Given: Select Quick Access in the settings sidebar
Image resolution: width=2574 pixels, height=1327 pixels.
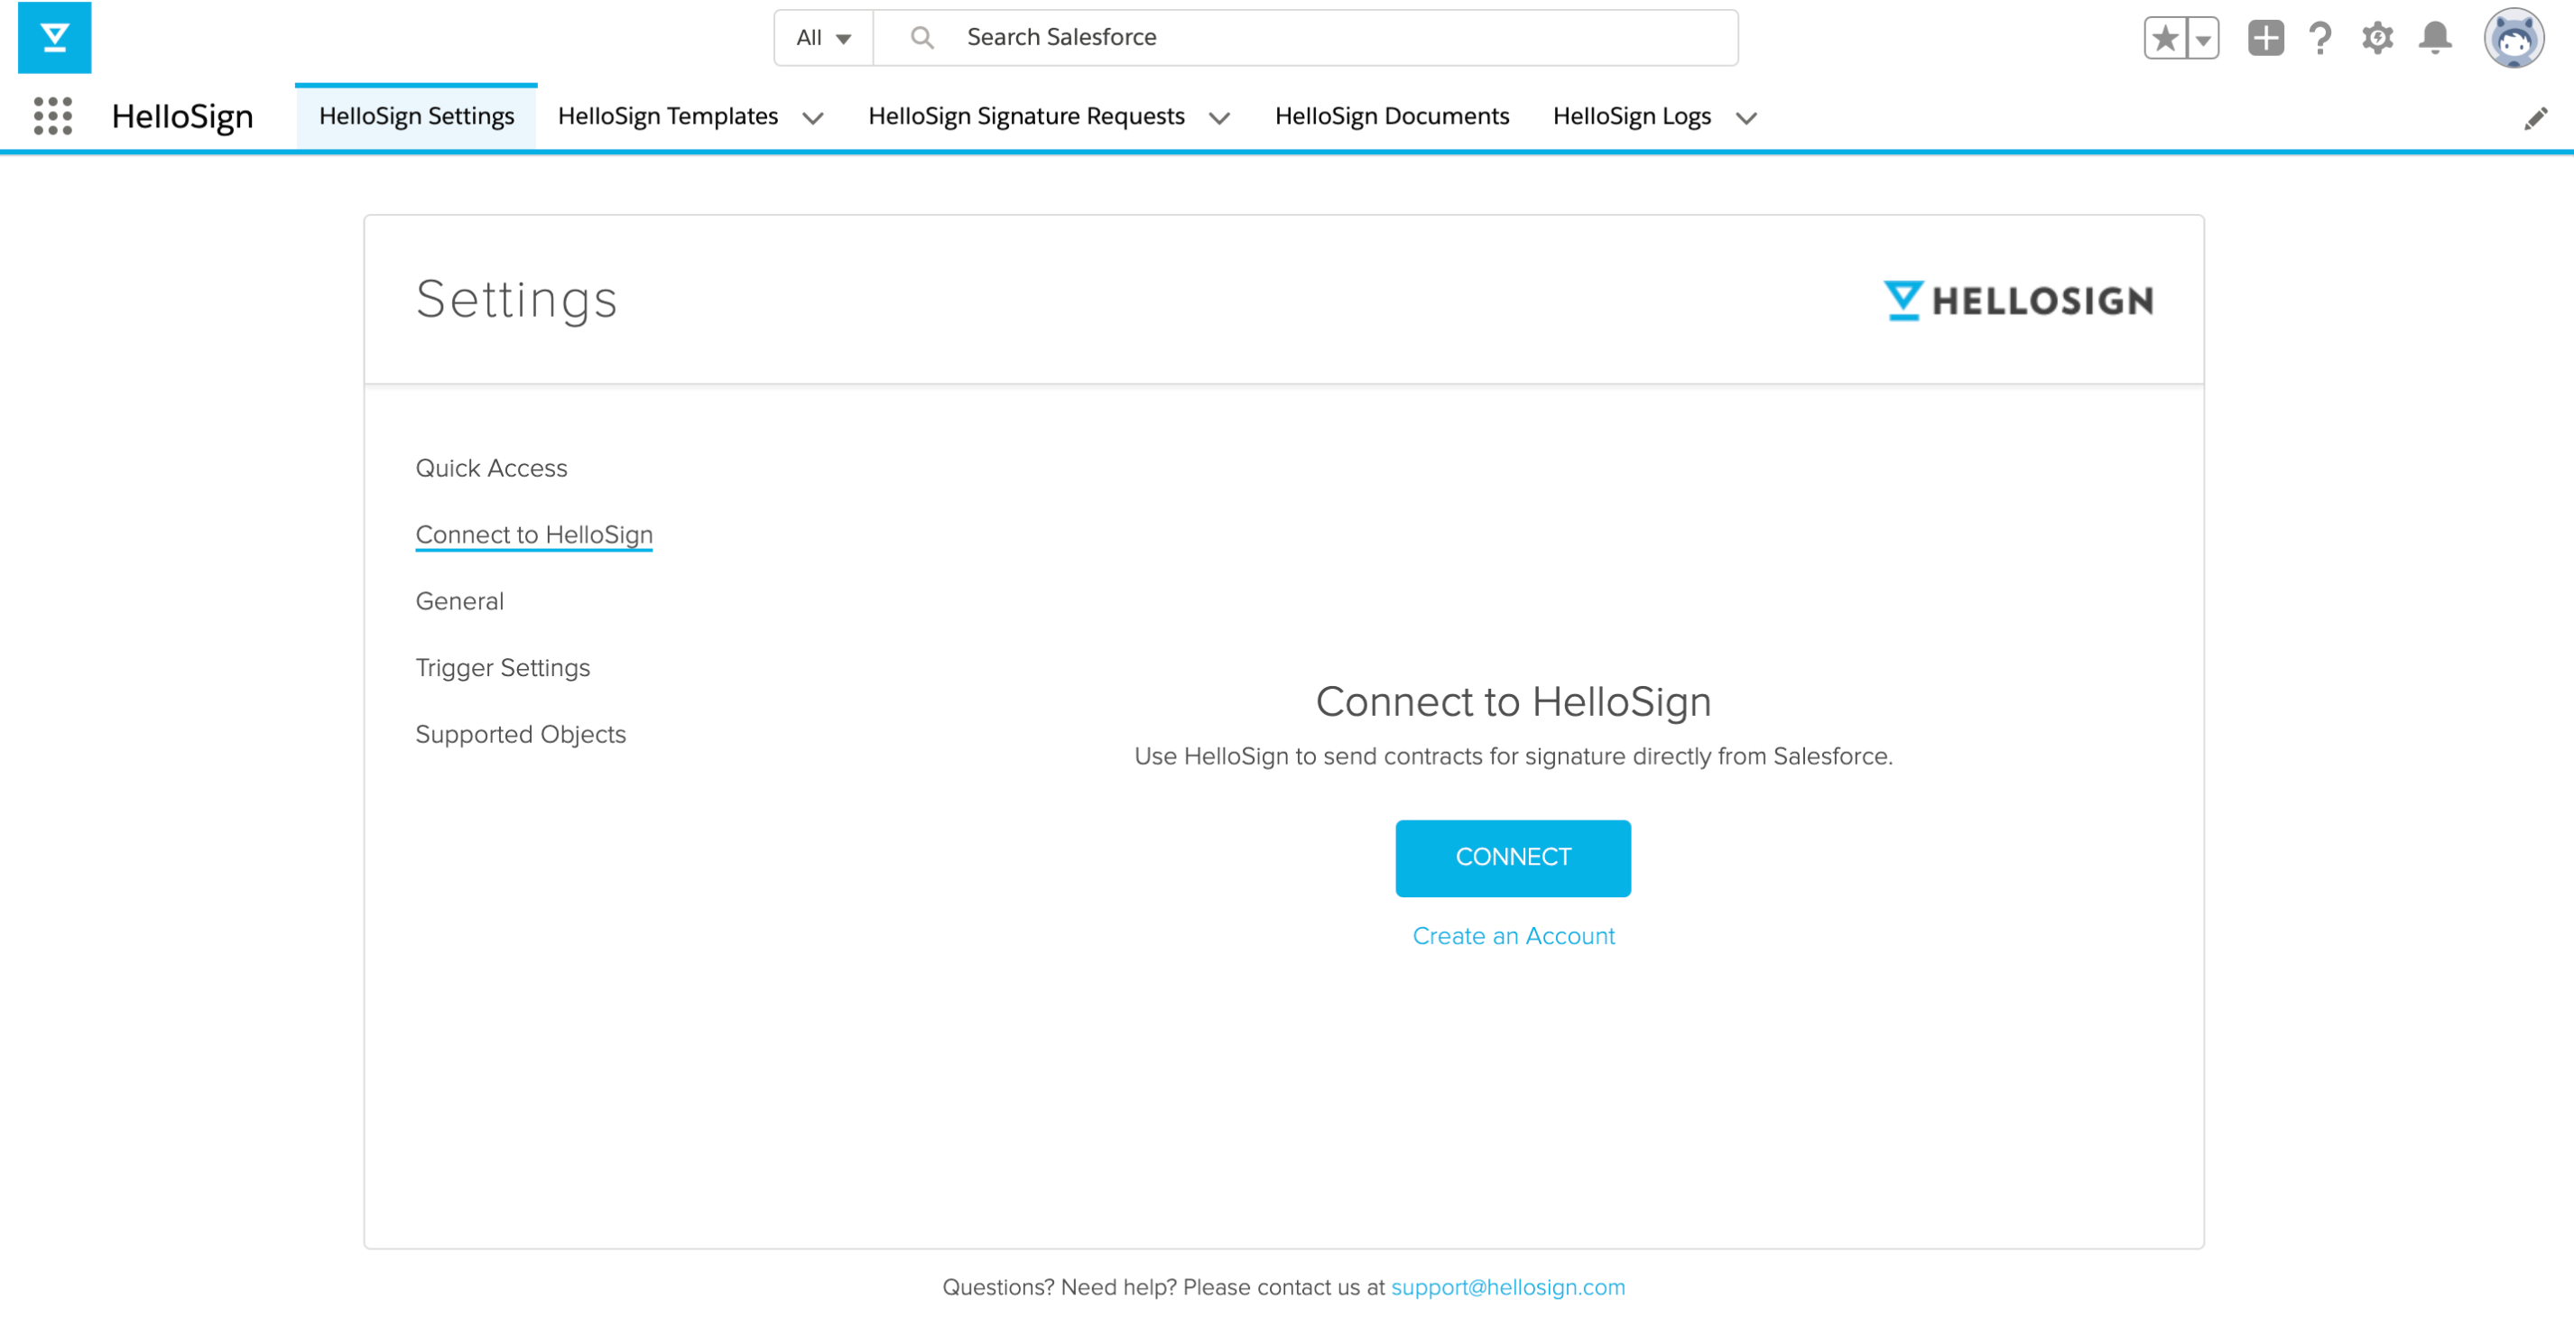Looking at the screenshot, I should 492,469.
